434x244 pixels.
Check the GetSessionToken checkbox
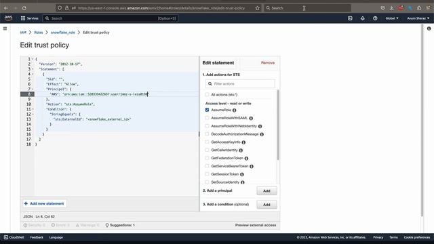pos(207,174)
